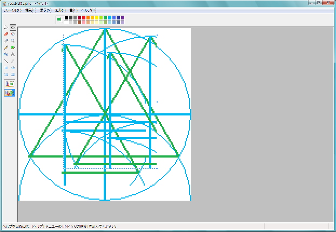
Task: Enable opaque selection background option
Action: coord(10,84)
